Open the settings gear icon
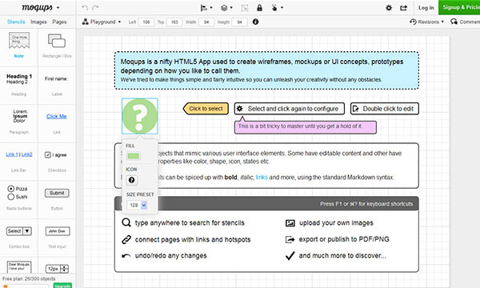480x288 pixels. coord(389,8)
